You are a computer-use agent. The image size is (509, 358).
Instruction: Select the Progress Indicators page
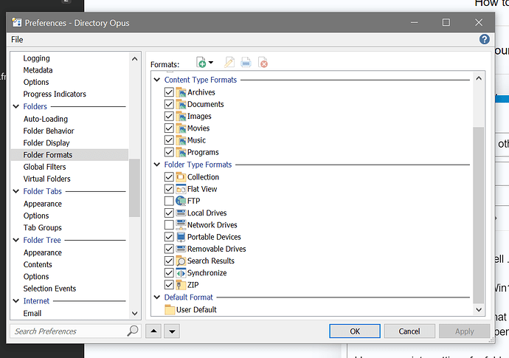[x=55, y=94]
